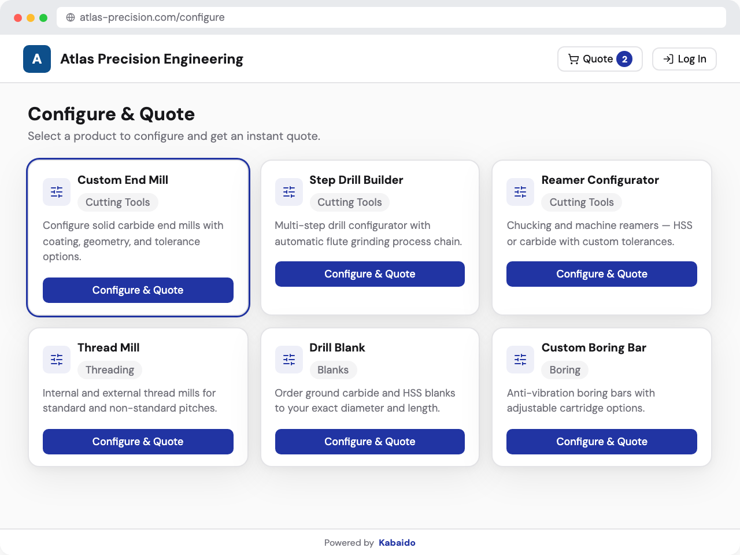
Task: Select the Threading tag on Thread Mill
Action: (x=110, y=369)
